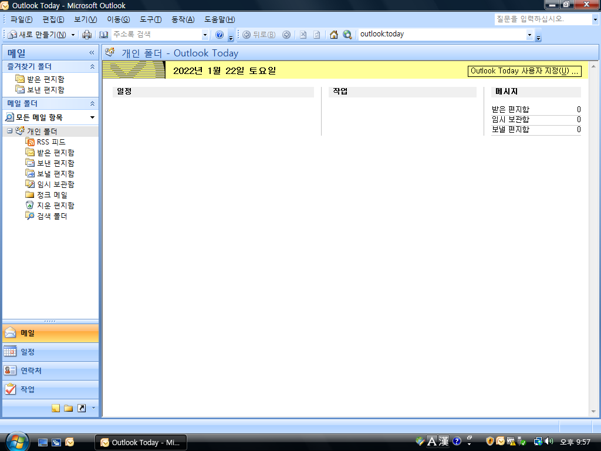
Task: Open the notes icon in navigation pane
Action: 56,408
